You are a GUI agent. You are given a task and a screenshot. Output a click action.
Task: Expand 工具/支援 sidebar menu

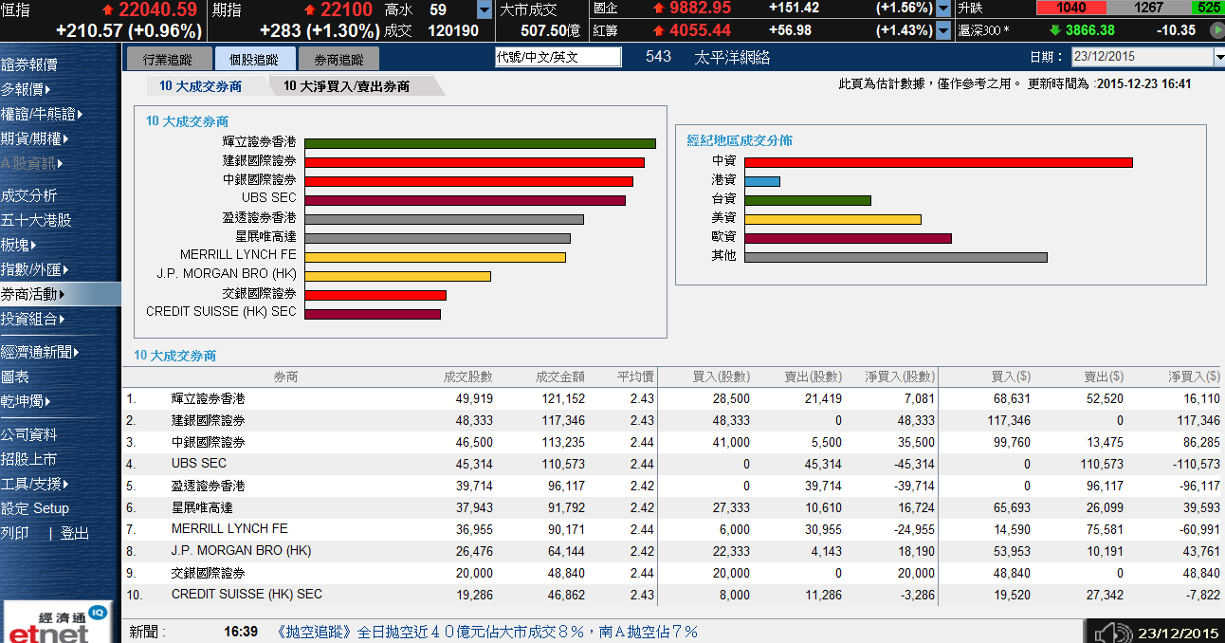pyautogui.click(x=36, y=484)
